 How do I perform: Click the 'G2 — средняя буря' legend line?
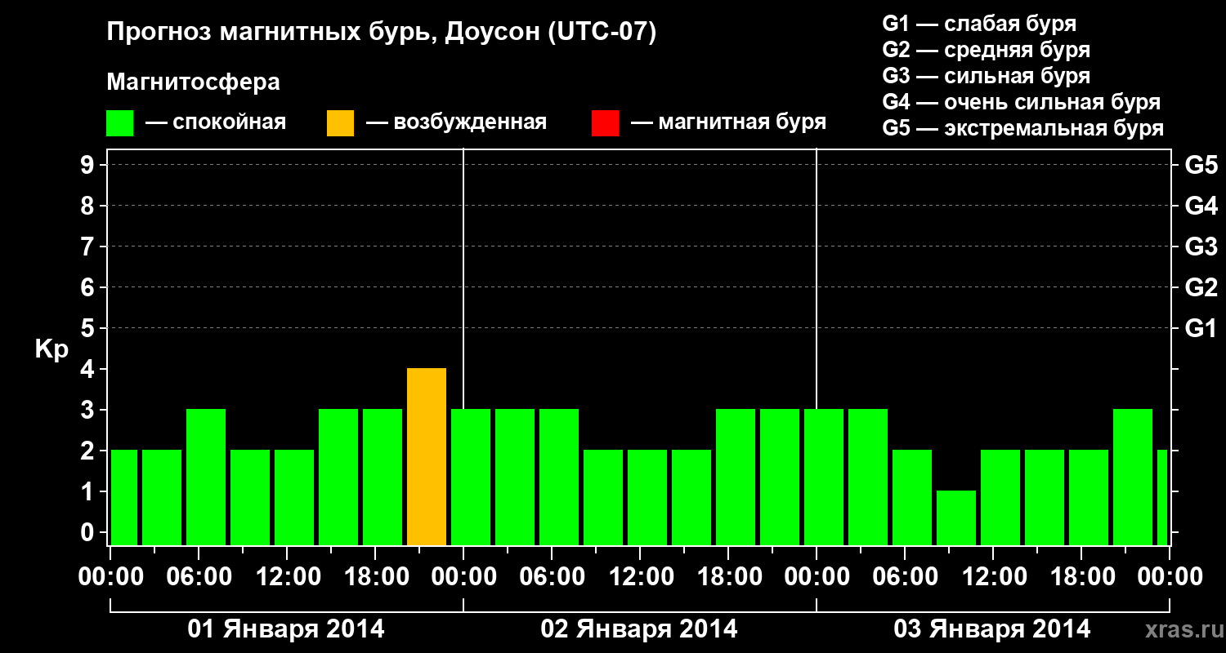[x=986, y=50]
